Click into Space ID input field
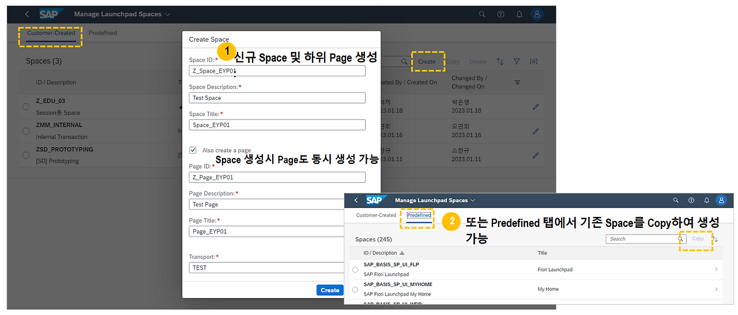Screen dimensions: 738x315 point(277,71)
